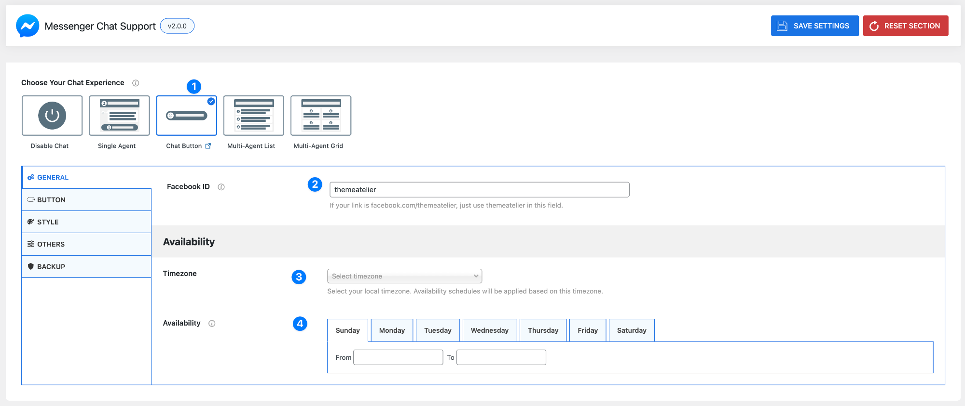Click the From time input field

[398, 357]
